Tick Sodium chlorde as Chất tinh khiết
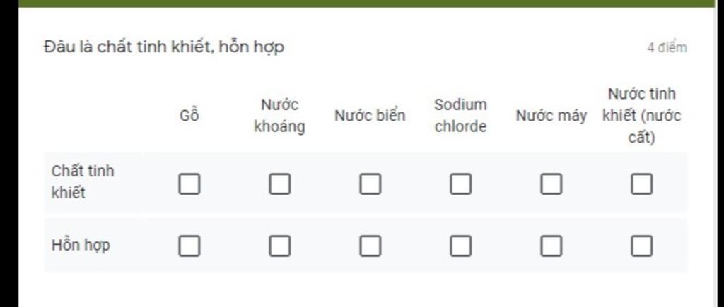This screenshot has width=724, height=307. (x=460, y=184)
